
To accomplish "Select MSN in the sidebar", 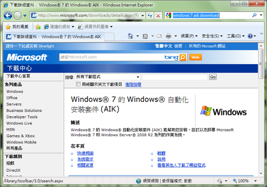I will pos(11,130).
